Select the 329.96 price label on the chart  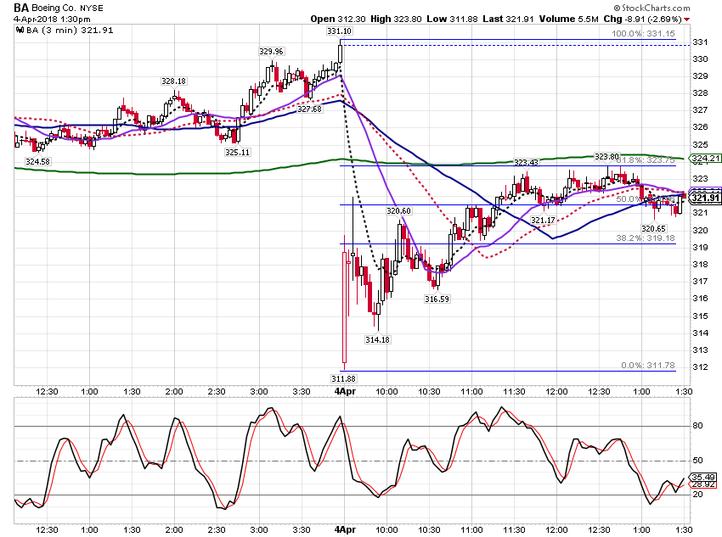click(x=271, y=52)
